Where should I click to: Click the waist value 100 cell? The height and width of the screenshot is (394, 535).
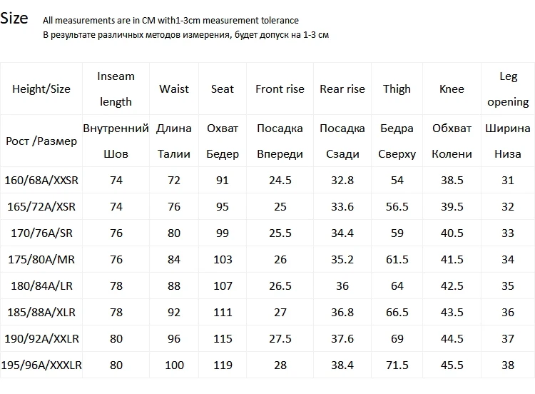[x=174, y=365]
